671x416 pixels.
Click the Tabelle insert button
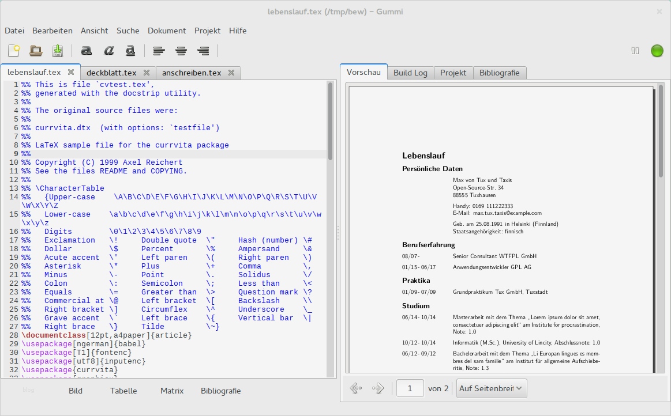[x=123, y=391]
